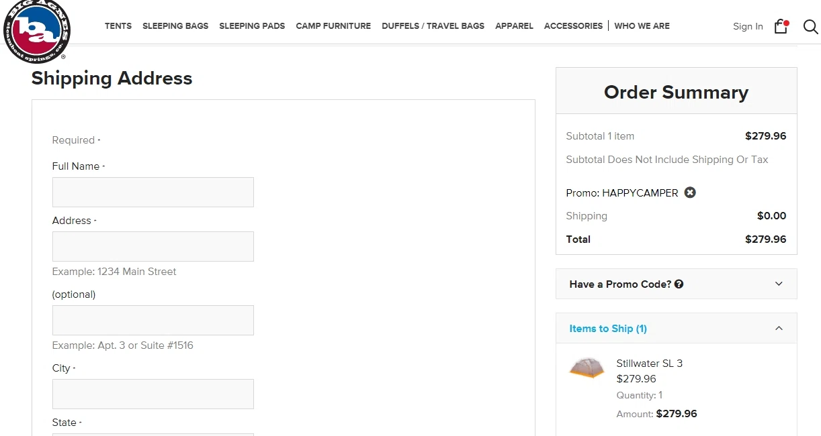Open the Duffels / Travel Bags menu
Image resolution: width=821 pixels, height=436 pixels.
click(x=433, y=26)
